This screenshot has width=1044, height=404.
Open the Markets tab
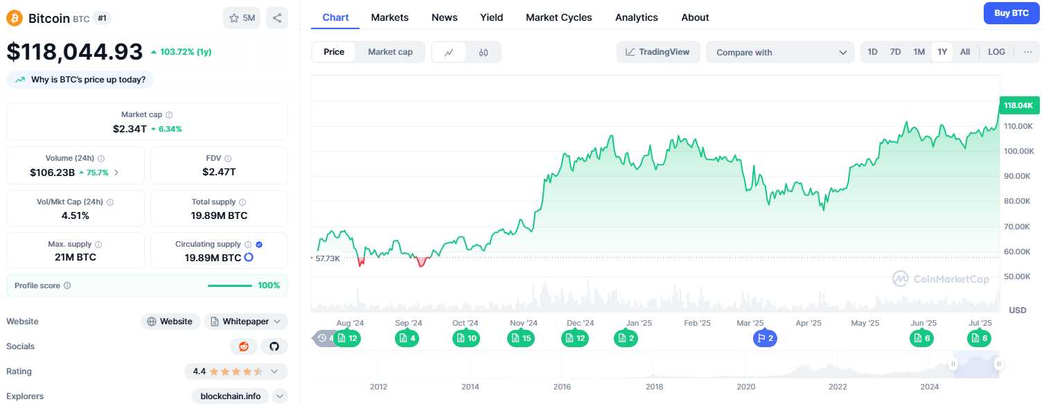point(389,17)
